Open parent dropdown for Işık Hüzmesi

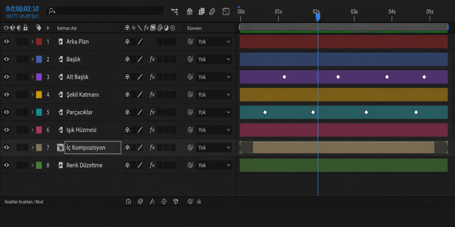click(x=214, y=130)
